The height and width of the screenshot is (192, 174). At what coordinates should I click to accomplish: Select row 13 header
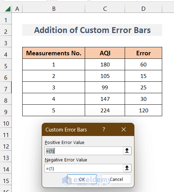tap(6, 156)
